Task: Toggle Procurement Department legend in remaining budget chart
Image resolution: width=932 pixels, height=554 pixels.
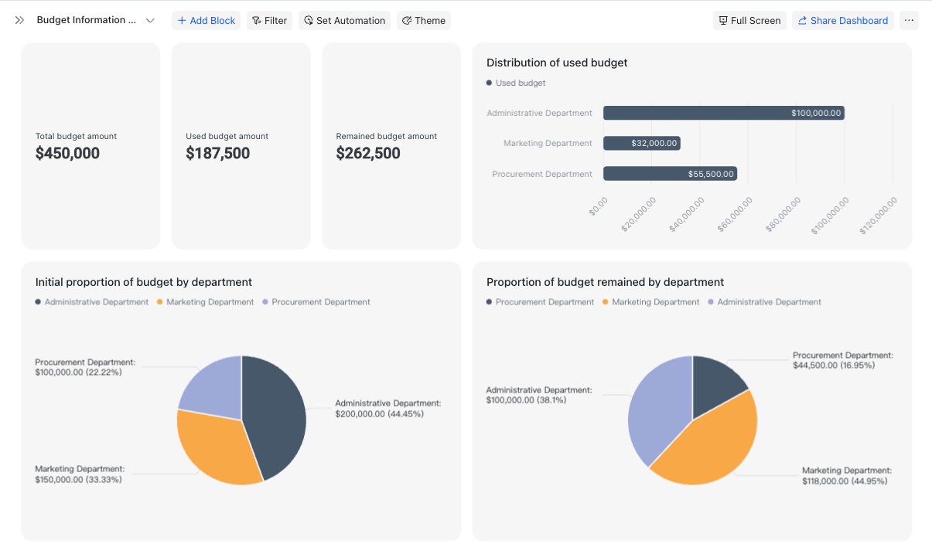Action: [540, 302]
